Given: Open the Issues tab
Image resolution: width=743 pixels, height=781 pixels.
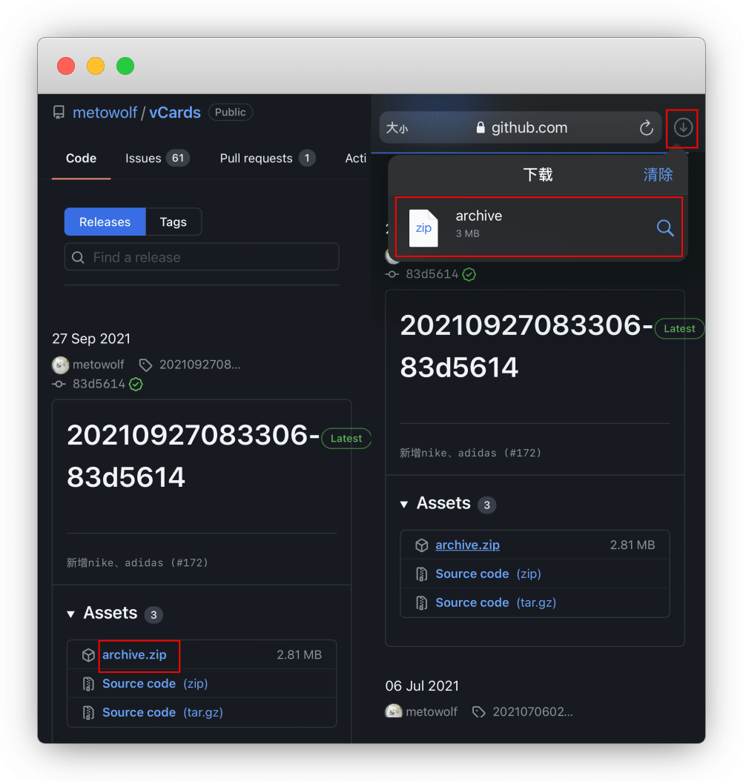Looking at the screenshot, I should click(x=156, y=158).
